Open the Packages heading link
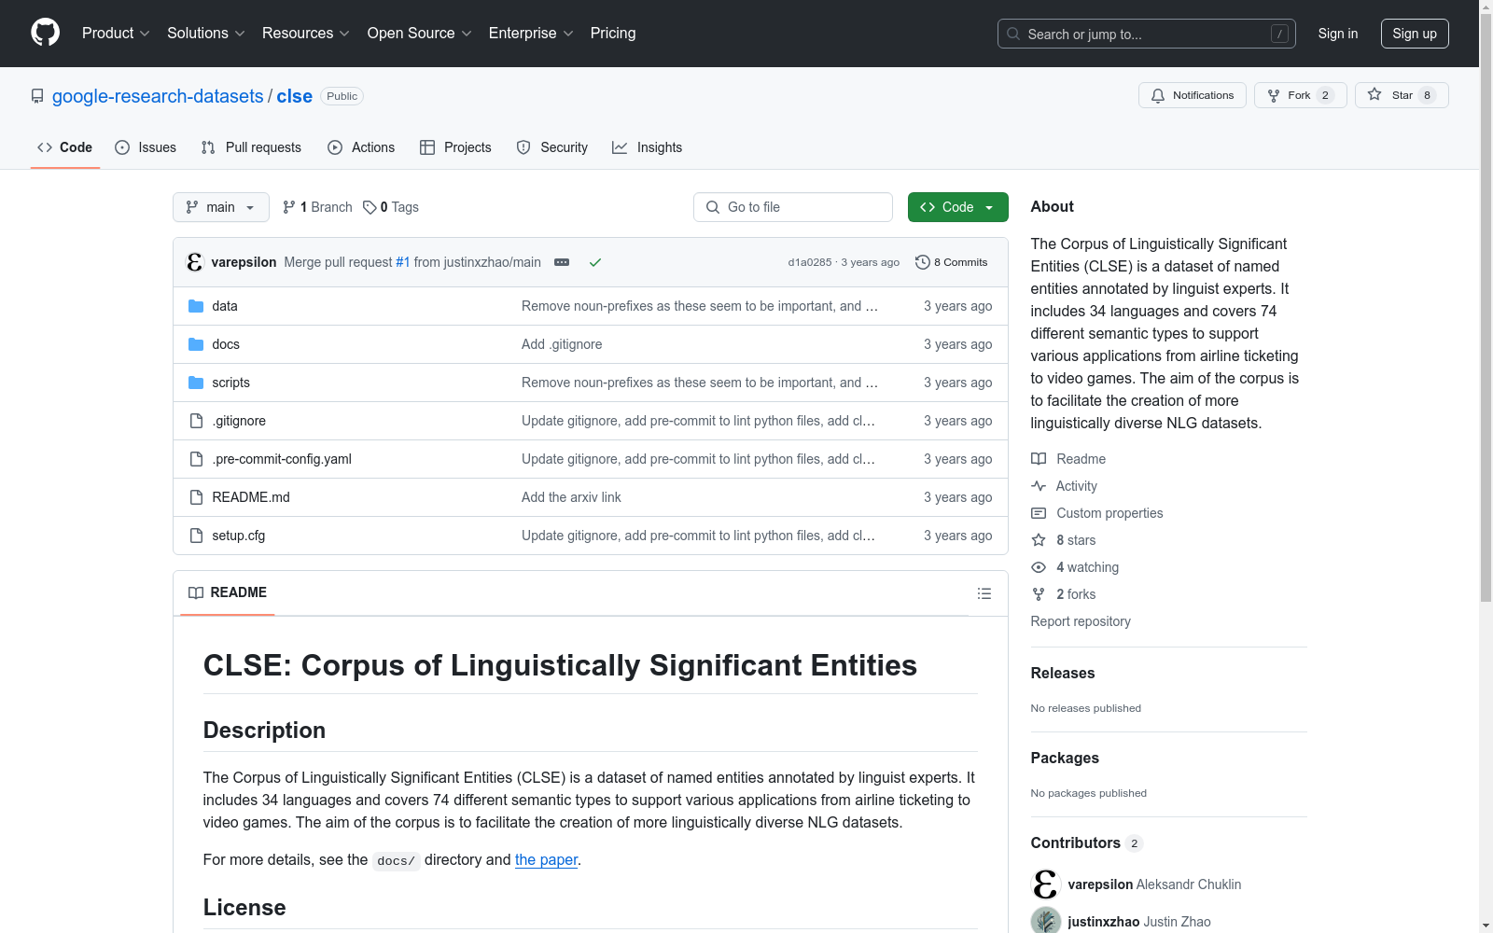This screenshot has height=933, width=1493. (1065, 758)
